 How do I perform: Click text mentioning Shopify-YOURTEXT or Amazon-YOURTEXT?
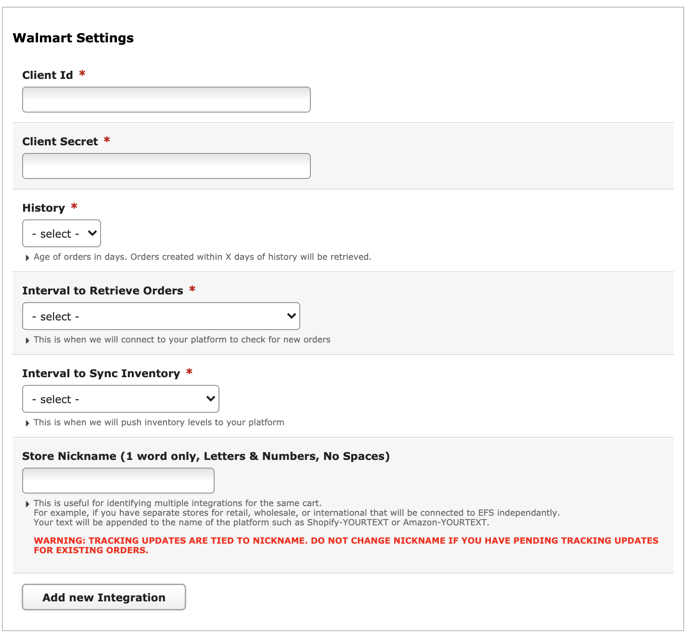tap(261, 522)
